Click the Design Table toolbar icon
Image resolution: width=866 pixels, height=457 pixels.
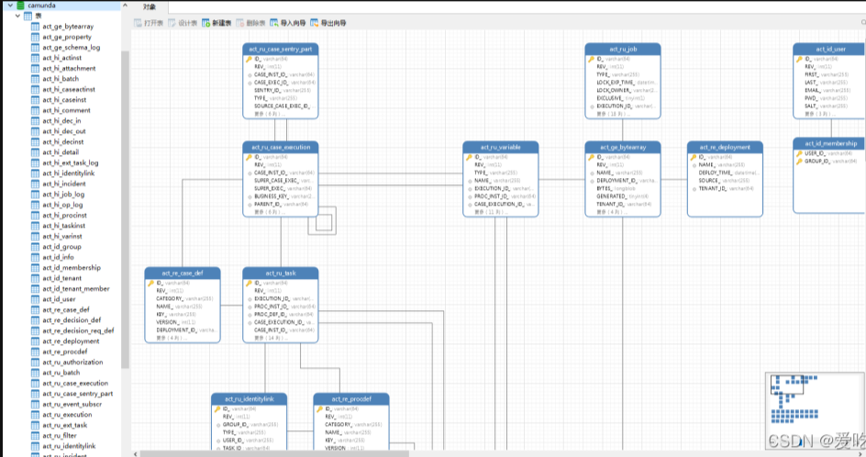click(x=172, y=23)
